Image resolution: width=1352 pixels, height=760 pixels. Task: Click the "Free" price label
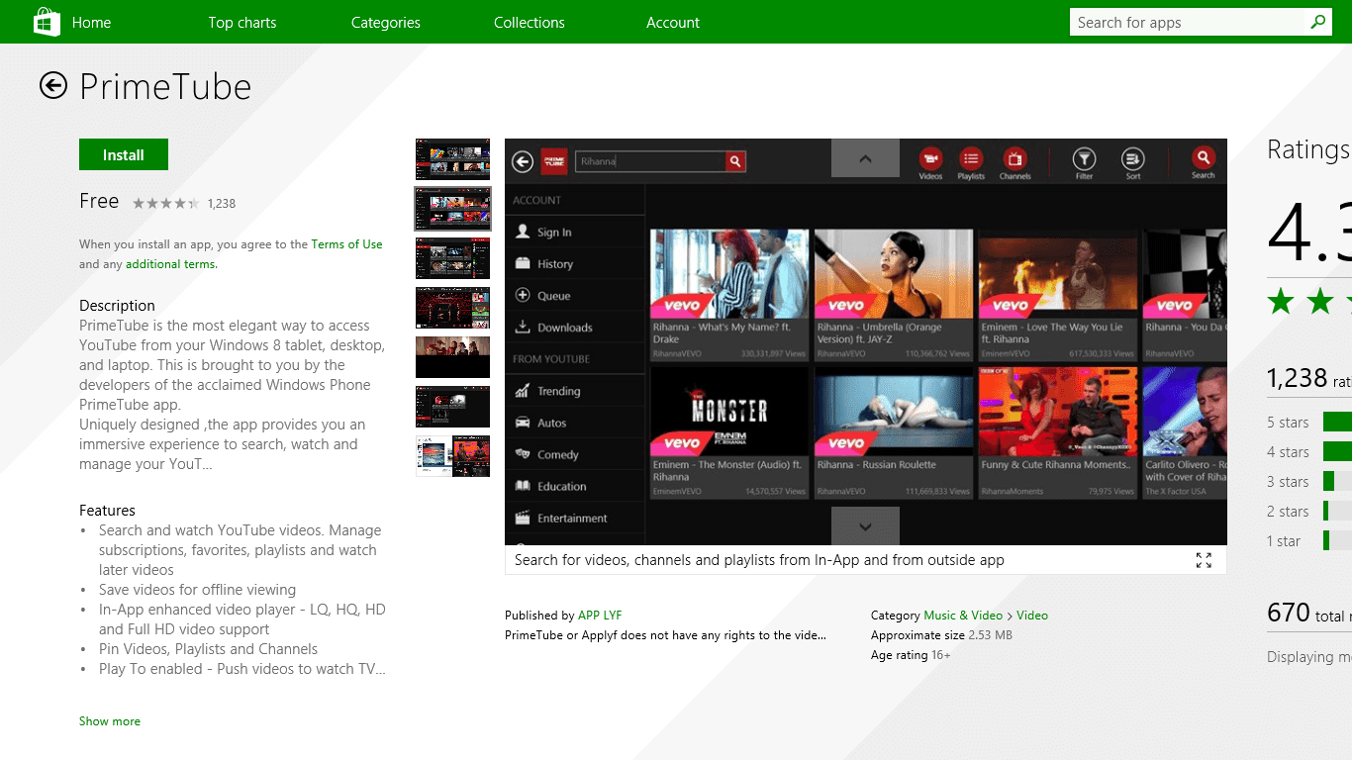coord(99,201)
